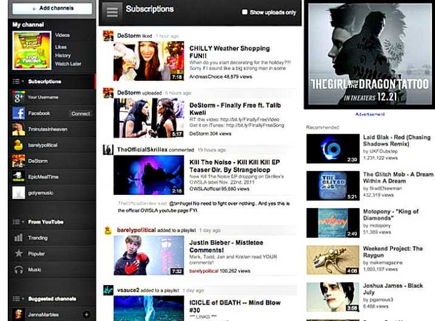Open the Trending bar chart icon
The height and width of the screenshot is (321, 435).
19,238
